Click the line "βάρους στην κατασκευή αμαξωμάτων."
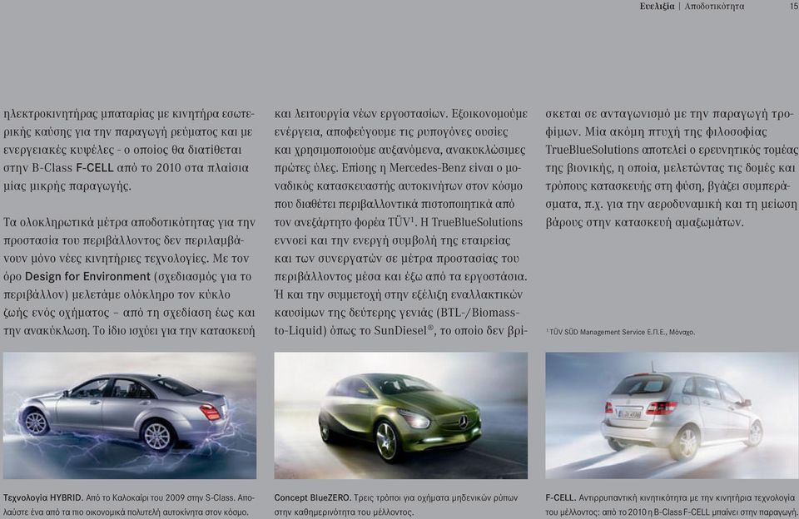This screenshot has width=799, height=519. 644,223
